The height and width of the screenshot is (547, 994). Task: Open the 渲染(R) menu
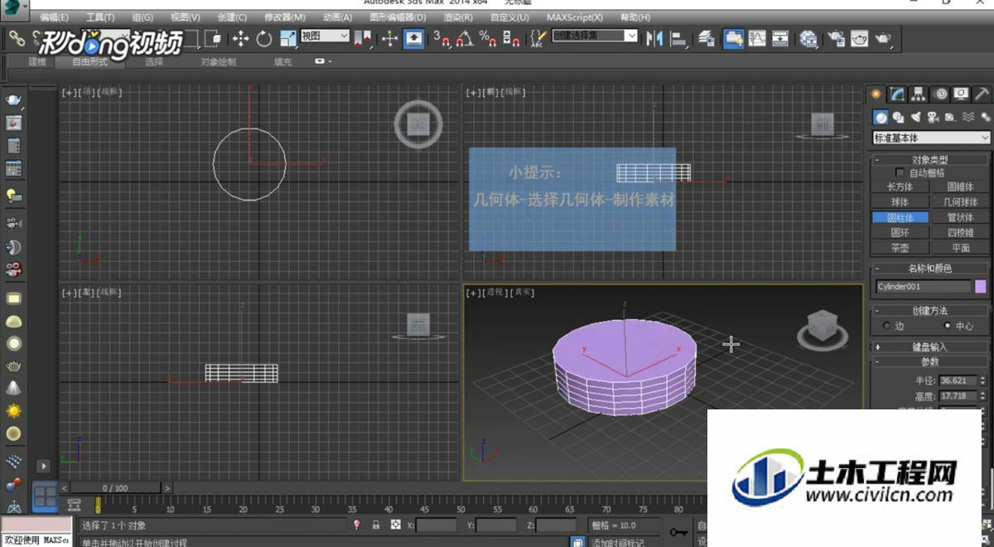(458, 17)
